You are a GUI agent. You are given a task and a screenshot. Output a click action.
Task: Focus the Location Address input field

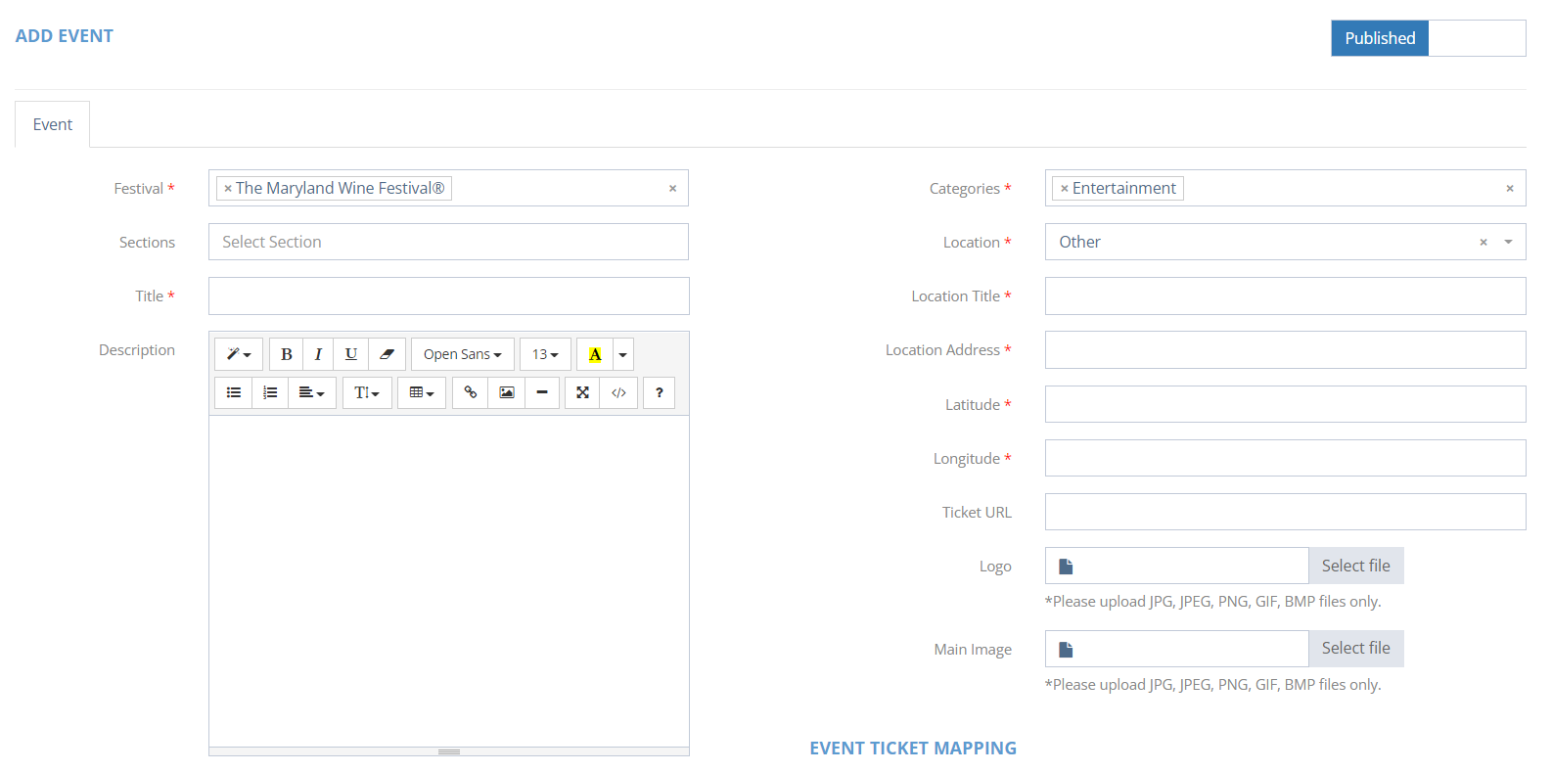point(1285,350)
